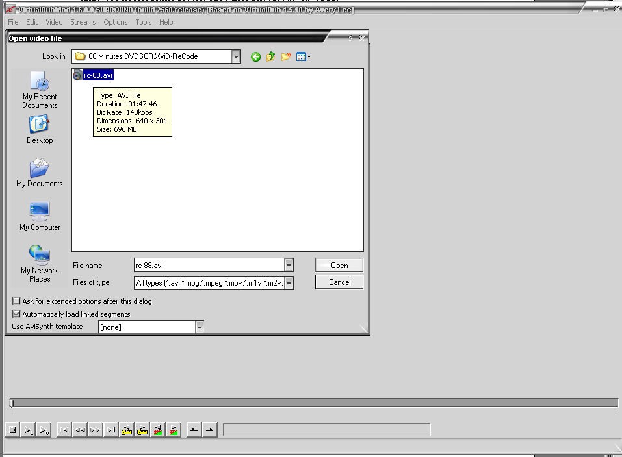Jump to the start of video
The height and width of the screenshot is (457, 622).
(x=64, y=430)
